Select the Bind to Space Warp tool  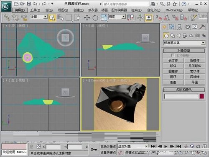pyautogui.click(x=24, y=18)
